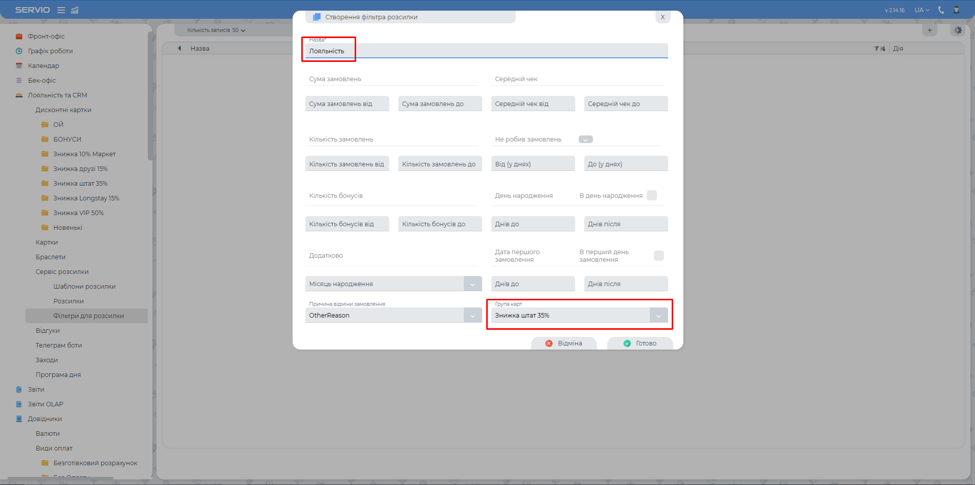Screen dimensions: 975x485
Task: Open the chart statistics icon in header
Action: (x=75, y=10)
